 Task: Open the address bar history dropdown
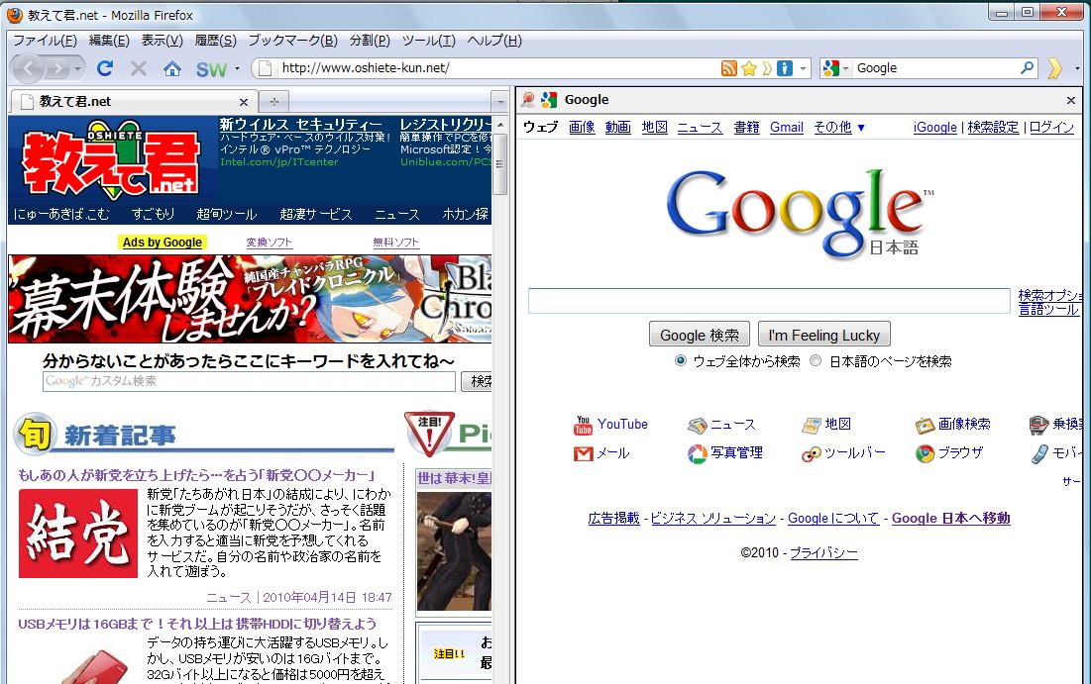point(803,68)
